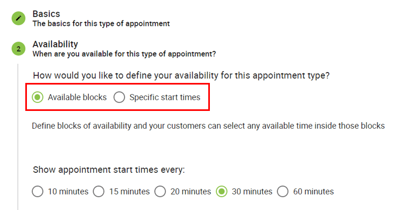Select the Available blocks radio button
409x210 pixels.
38,97
